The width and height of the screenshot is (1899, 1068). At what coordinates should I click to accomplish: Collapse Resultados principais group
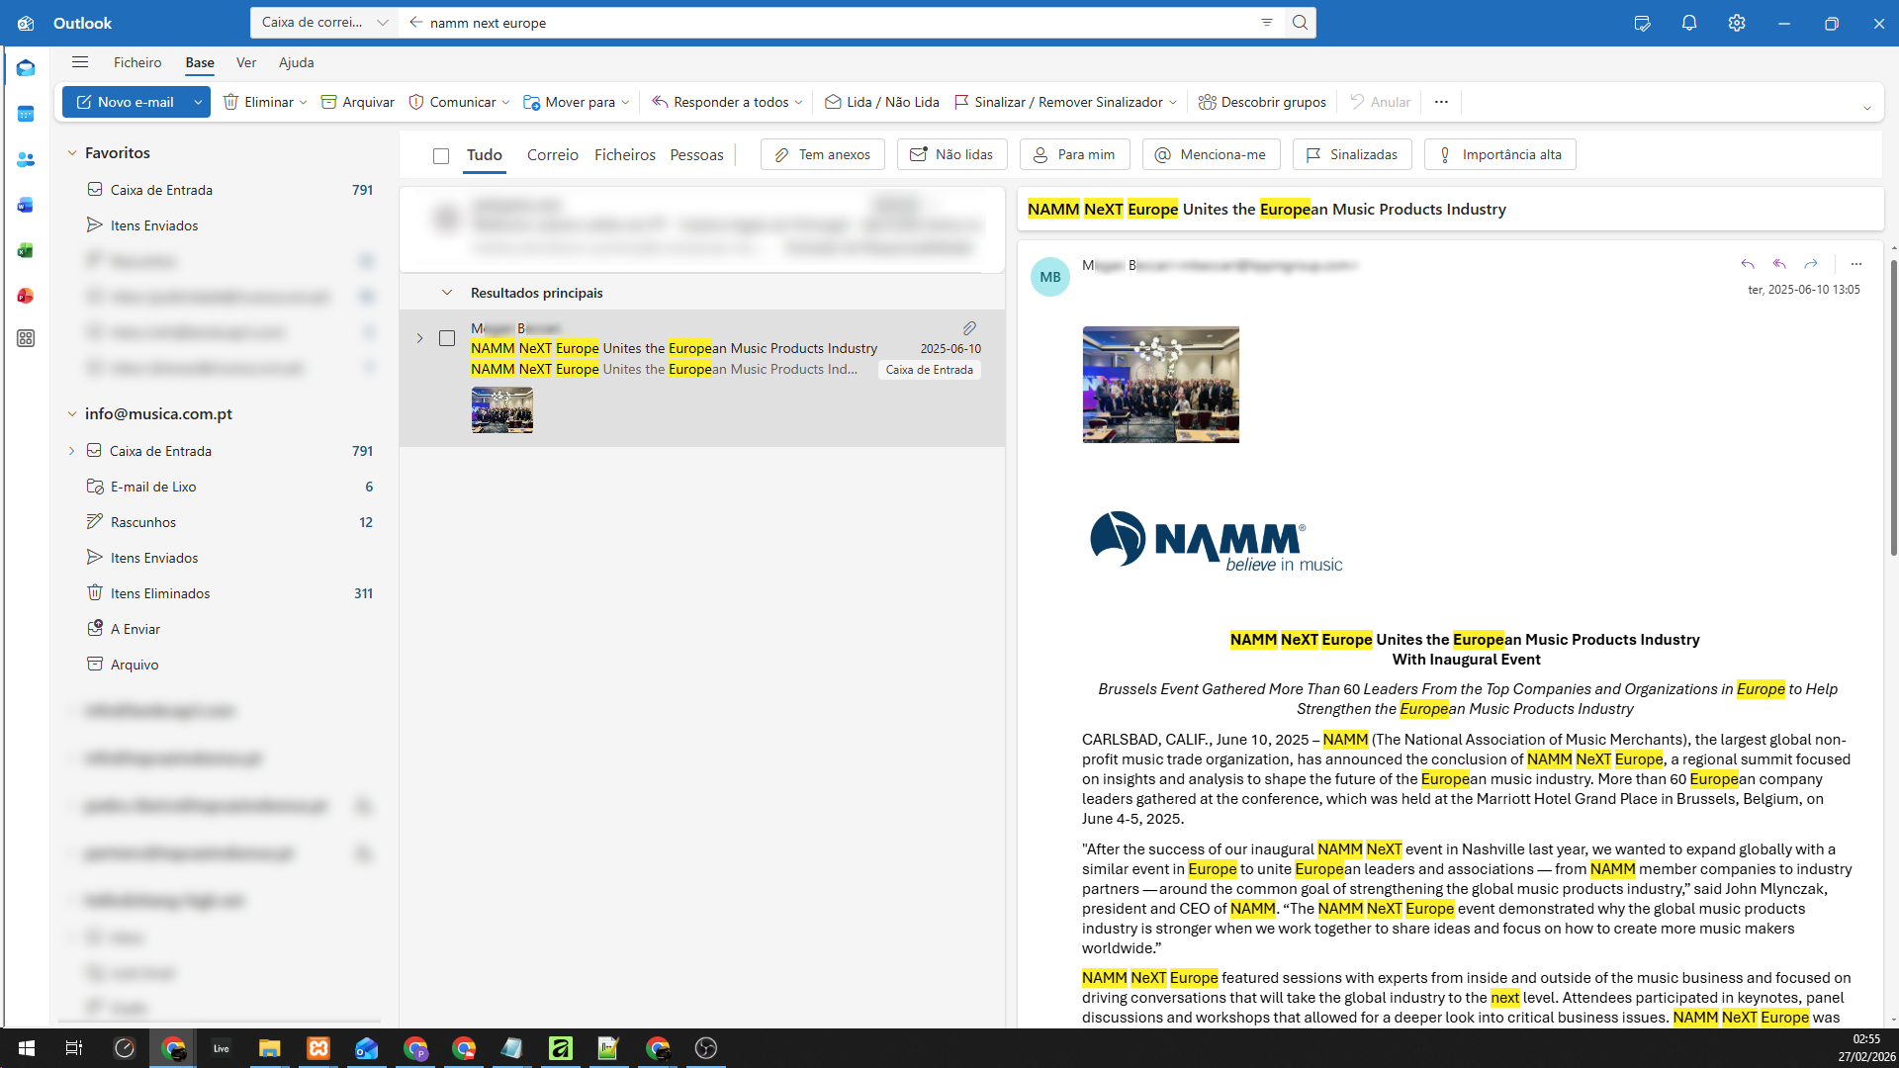pyautogui.click(x=447, y=293)
